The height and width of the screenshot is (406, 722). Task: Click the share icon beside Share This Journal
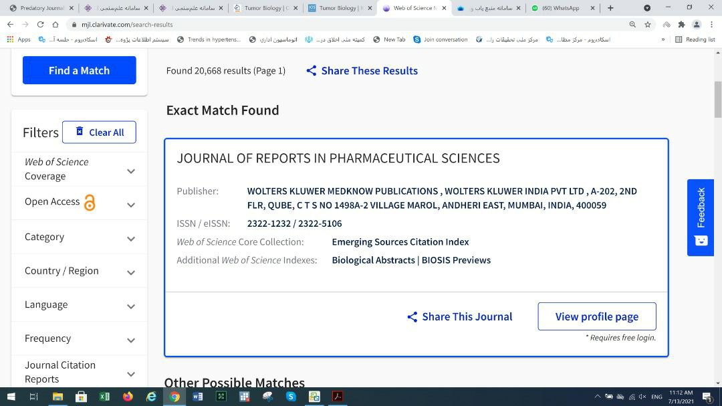pyautogui.click(x=412, y=316)
